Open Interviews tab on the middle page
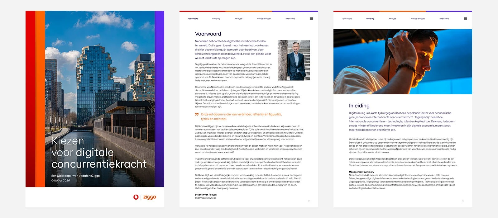This screenshot has width=498, height=218. pos(290,19)
